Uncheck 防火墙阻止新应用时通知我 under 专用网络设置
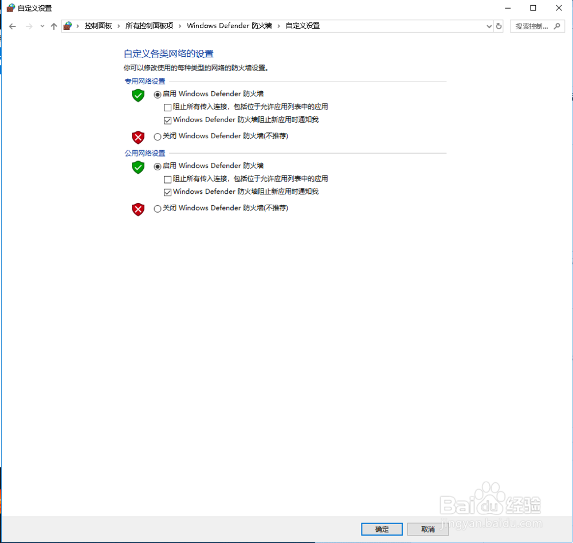This screenshot has height=543, width=573. click(167, 120)
